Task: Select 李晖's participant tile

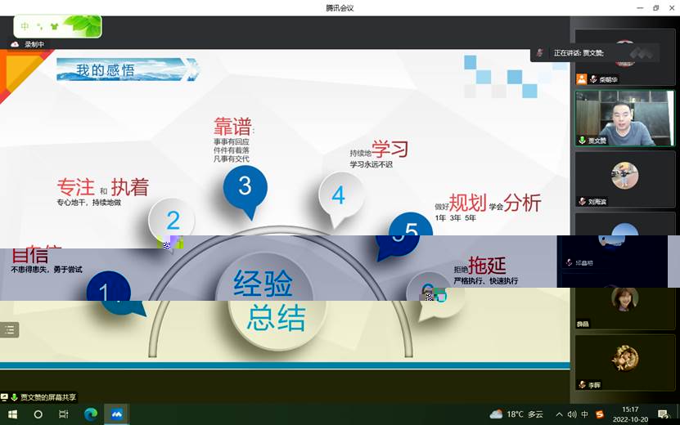Action: (625, 362)
